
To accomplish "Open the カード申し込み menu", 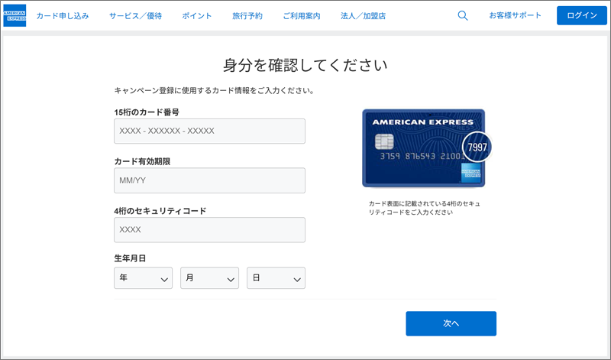I will pos(63,16).
